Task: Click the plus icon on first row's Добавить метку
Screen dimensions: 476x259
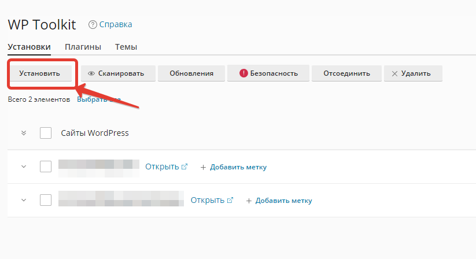Action: [203, 167]
